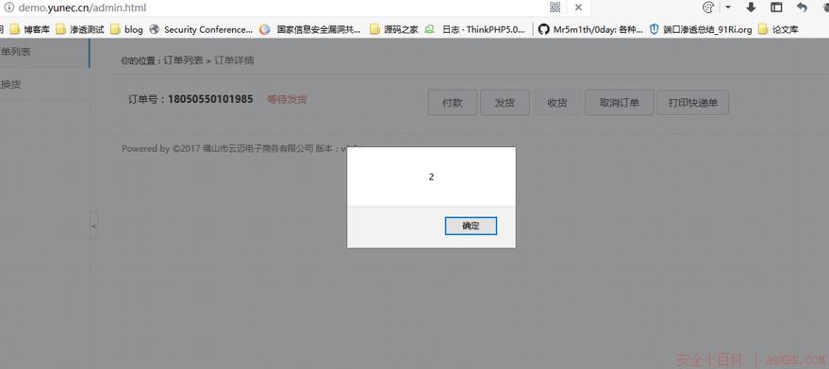Open the 国家信息安全漏洞共 bookmark

pos(311,29)
